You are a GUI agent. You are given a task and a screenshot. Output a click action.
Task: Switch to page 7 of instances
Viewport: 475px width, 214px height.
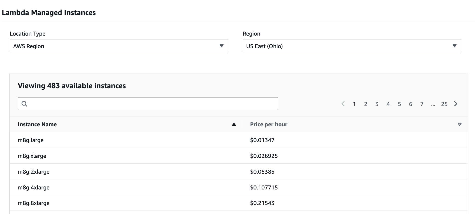(x=422, y=104)
